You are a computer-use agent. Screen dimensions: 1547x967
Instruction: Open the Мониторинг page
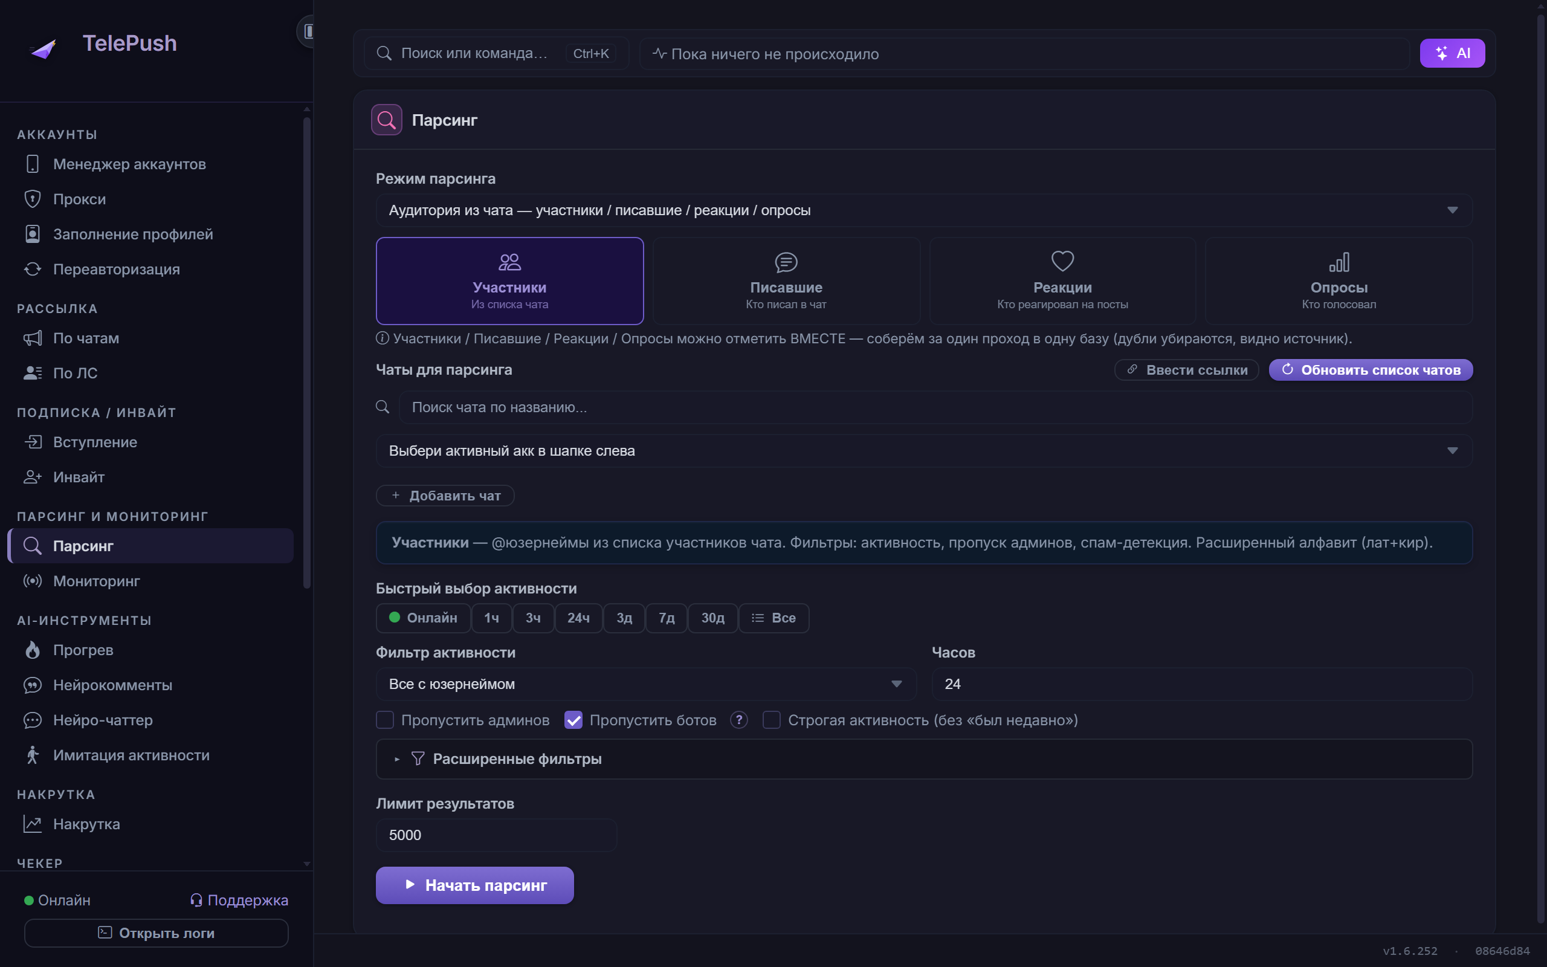151,581
